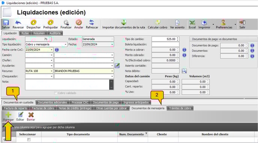258x143 pixels.
Task: Tick the Seleccionar checkbox in the grid row
Action: pos(28,140)
